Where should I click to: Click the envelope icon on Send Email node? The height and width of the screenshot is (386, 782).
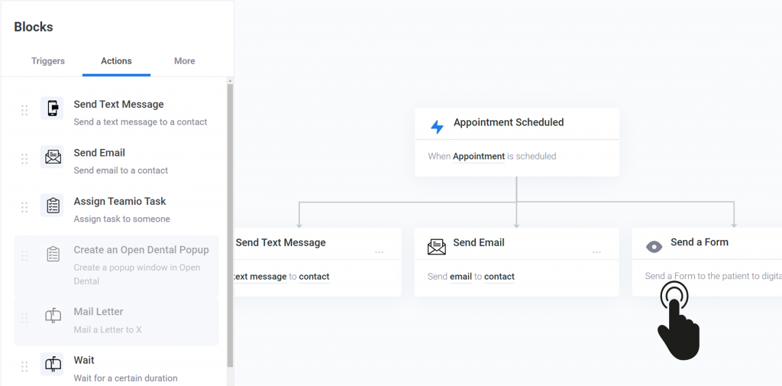tap(437, 246)
